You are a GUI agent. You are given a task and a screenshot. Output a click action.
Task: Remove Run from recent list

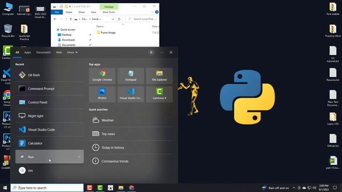click(x=79, y=157)
